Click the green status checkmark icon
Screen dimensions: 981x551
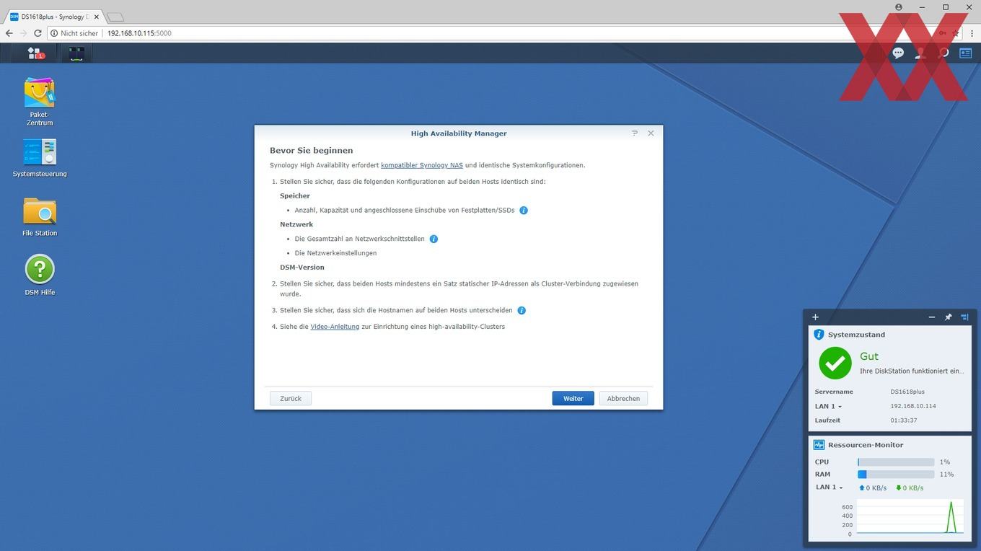pos(835,363)
